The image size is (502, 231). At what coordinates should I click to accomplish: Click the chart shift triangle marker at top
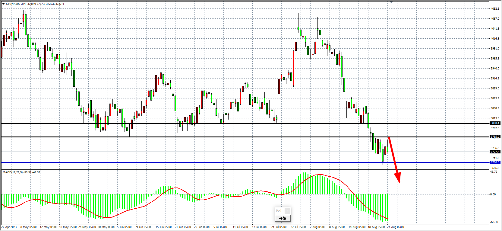point(391,2)
